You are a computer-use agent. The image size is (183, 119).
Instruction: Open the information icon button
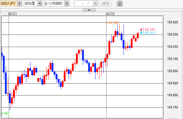tap(119, 3)
